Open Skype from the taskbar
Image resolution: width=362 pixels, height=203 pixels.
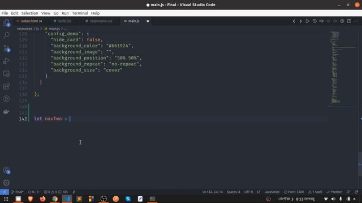tap(128, 199)
